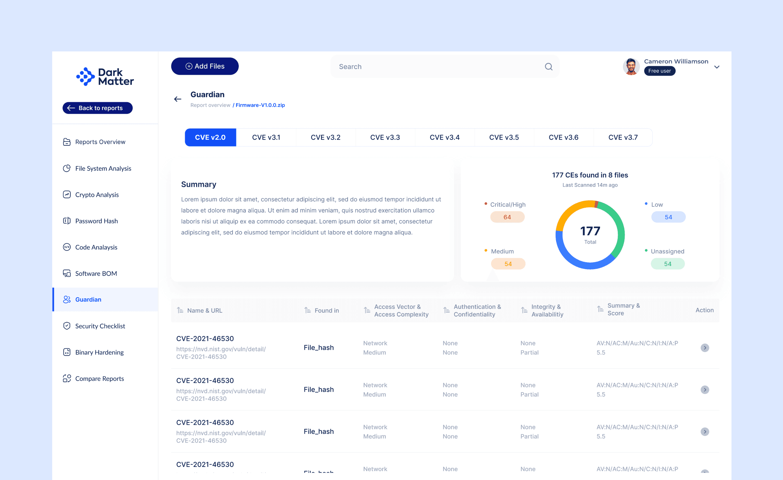Expand Cameron Williamson user menu chevron
The width and height of the screenshot is (783, 480).
pyautogui.click(x=717, y=67)
